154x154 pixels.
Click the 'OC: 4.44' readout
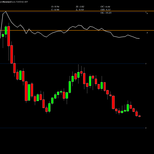click(105, 7)
